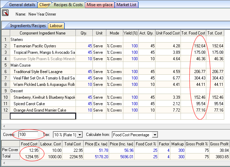
Task: Click left arrow of ingredients grid scrollbar
Action: [x=4, y=126]
